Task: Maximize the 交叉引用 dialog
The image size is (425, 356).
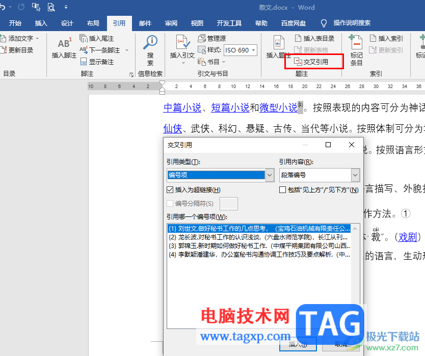Action: click(x=328, y=145)
